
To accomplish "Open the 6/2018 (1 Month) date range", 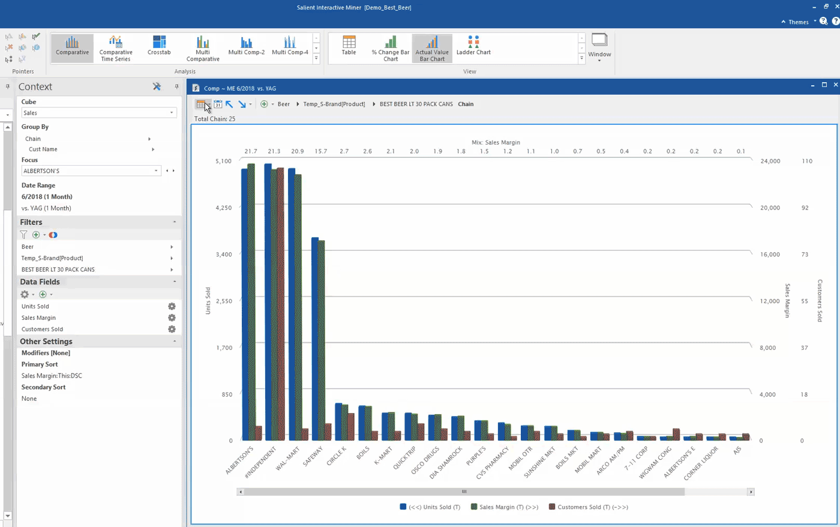I will coord(47,197).
